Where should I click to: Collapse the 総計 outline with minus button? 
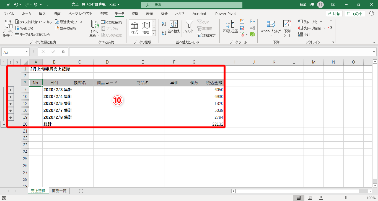coord(4,124)
